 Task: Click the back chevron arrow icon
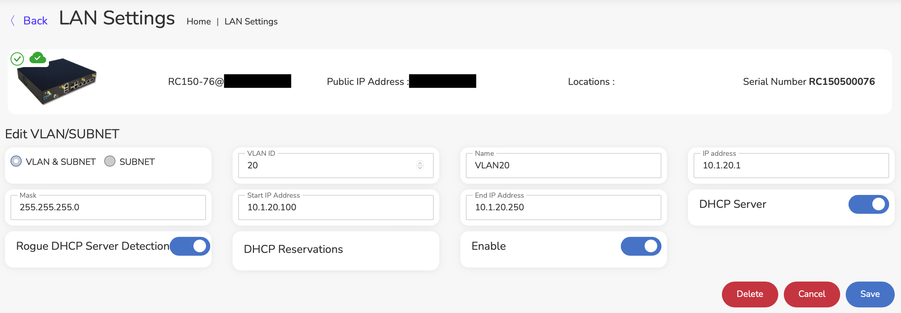(13, 21)
